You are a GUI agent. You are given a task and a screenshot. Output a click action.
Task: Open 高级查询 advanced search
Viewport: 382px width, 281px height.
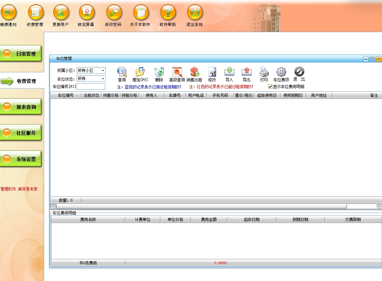(177, 72)
